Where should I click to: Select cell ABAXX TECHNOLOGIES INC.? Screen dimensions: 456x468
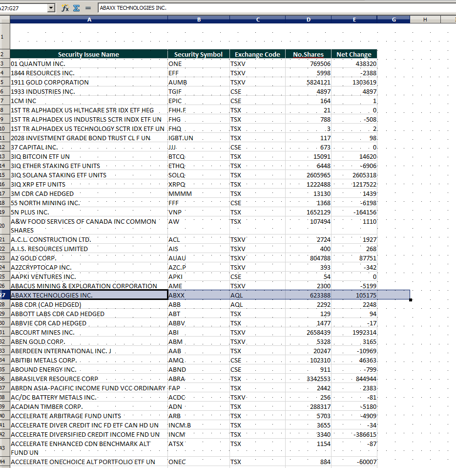click(89, 295)
